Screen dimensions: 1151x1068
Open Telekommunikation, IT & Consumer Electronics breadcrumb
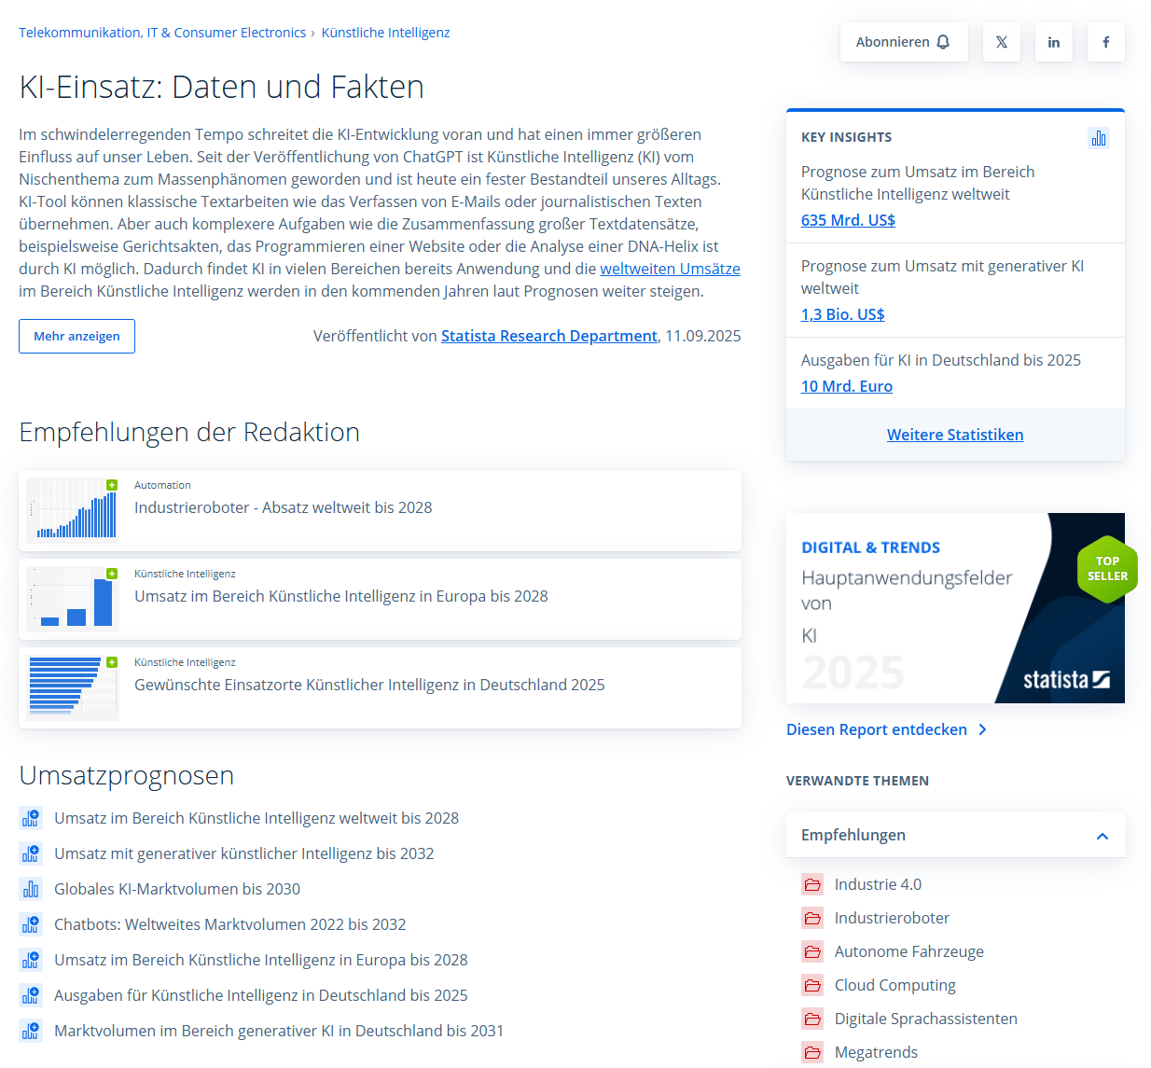162,33
